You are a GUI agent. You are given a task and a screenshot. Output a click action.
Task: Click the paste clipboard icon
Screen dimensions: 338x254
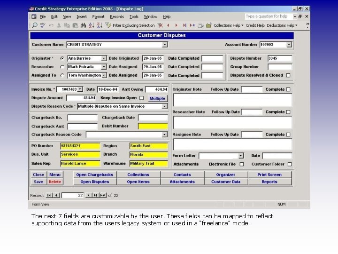[x=75, y=25]
